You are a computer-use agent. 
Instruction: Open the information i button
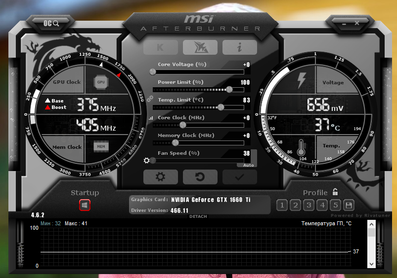click(239, 47)
